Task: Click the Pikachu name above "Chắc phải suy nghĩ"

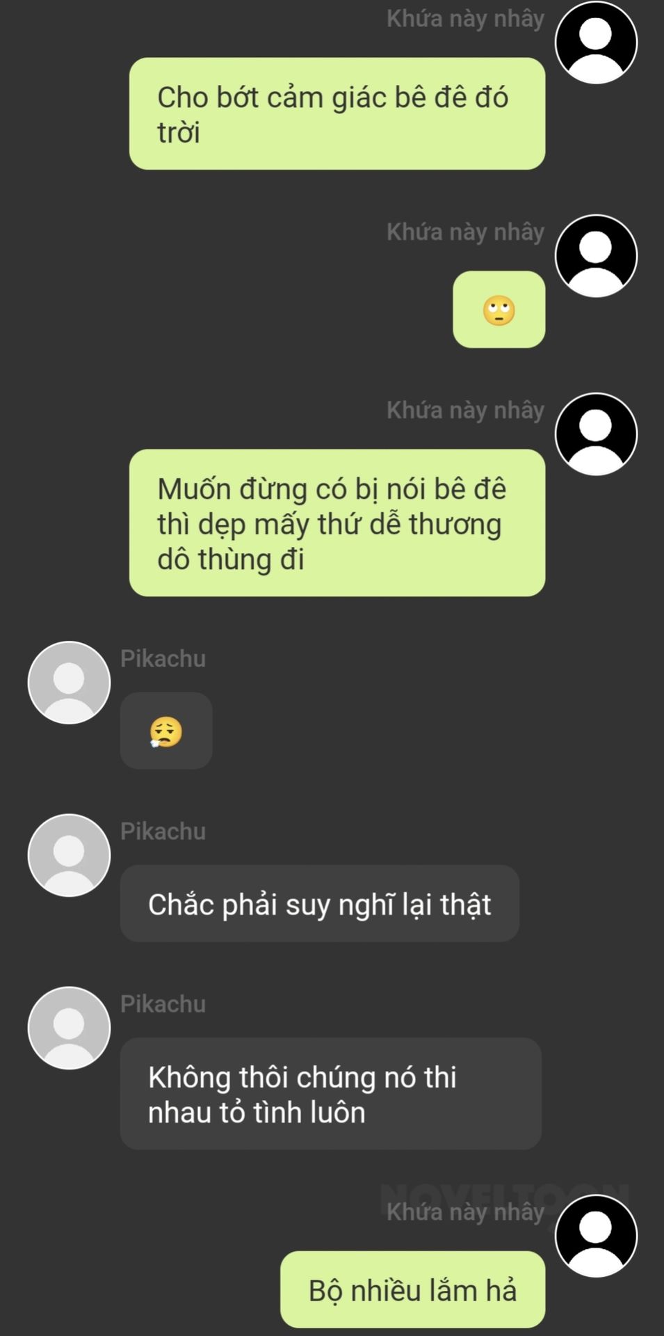Action: [163, 831]
